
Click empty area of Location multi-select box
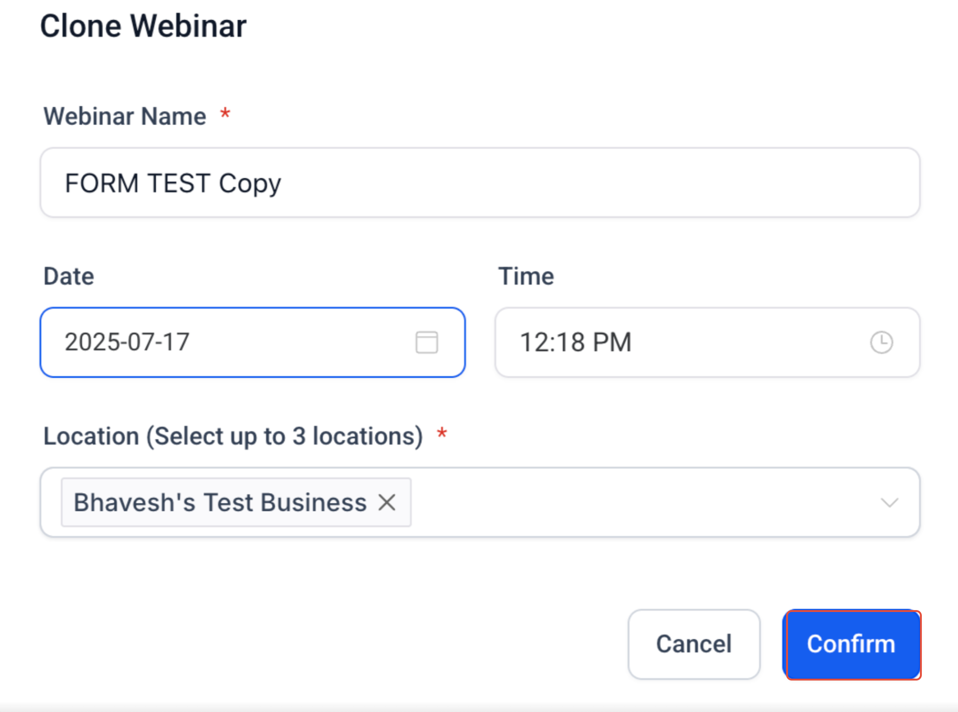click(643, 503)
